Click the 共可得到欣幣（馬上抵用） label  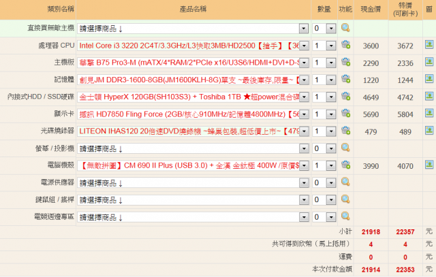(x=311, y=244)
